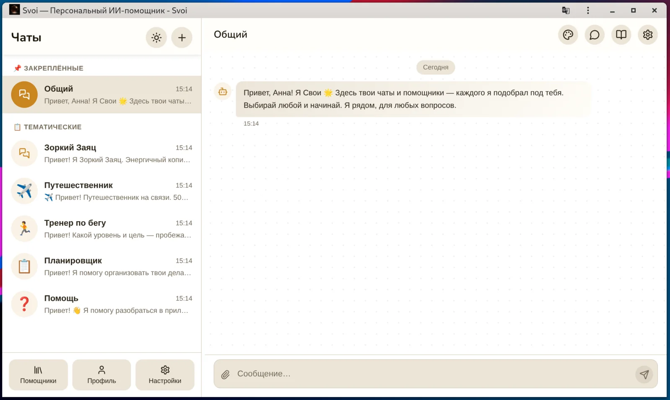Select the Планировщик chat title
The image size is (670, 400).
[73, 261]
